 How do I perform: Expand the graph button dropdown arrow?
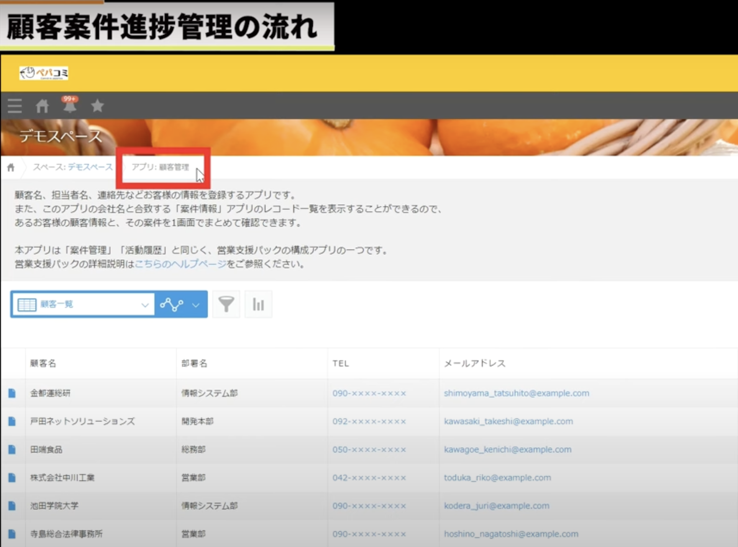pos(196,305)
